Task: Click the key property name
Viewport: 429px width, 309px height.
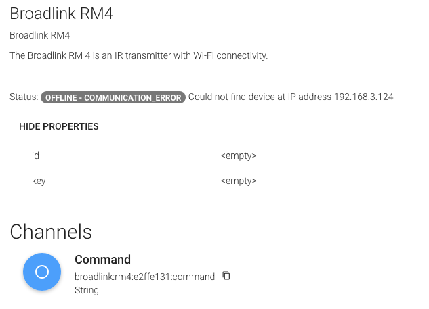Action: point(39,181)
